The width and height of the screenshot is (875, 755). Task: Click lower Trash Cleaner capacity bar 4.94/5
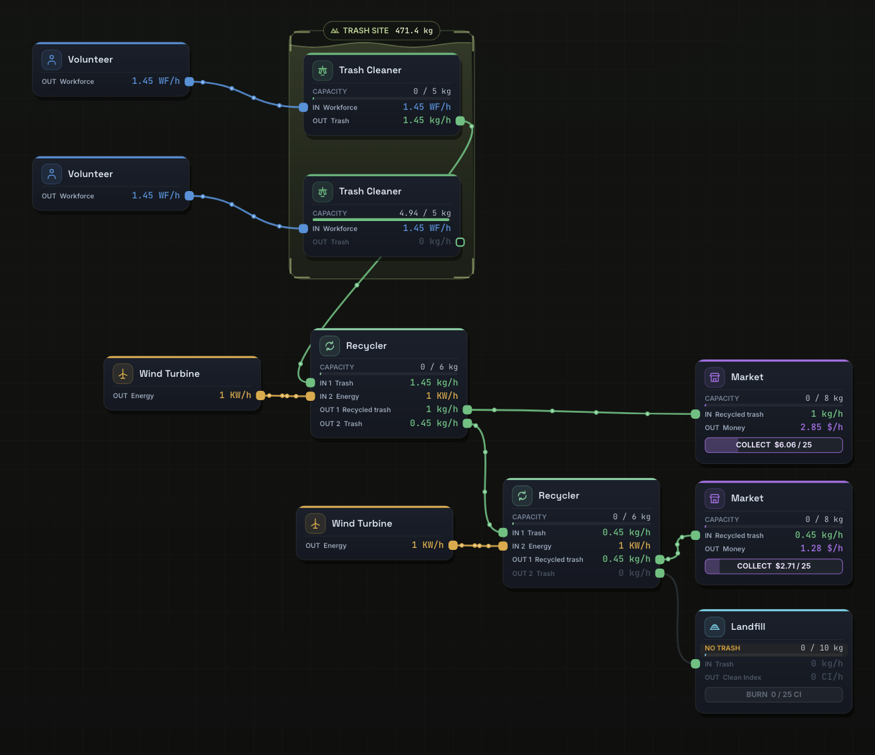[x=382, y=220]
